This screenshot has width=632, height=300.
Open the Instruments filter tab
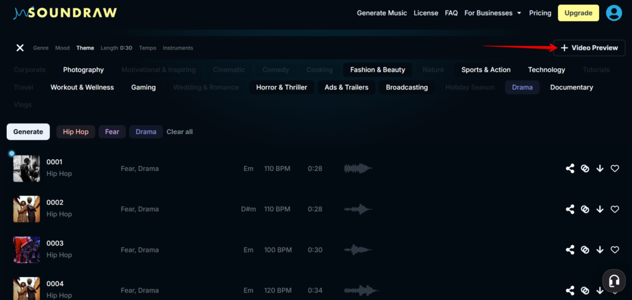178,48
